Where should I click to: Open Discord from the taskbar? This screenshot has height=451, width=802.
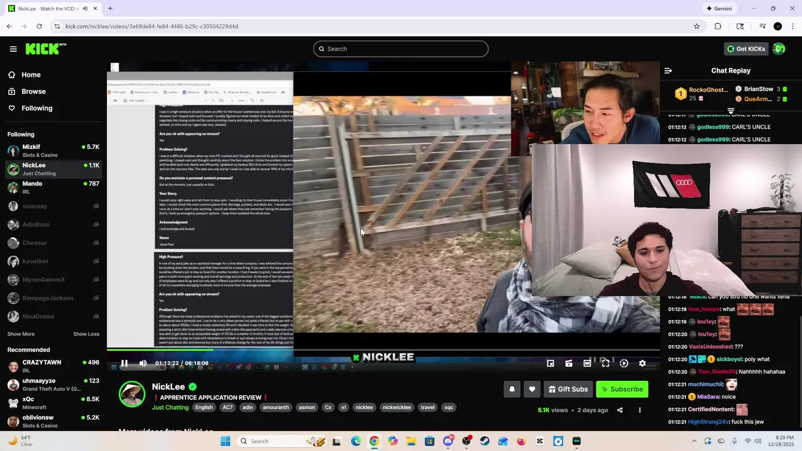(x=448, y=442)
